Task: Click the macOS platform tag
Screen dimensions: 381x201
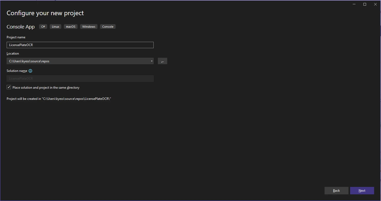Action: click(x=71, y=27)
